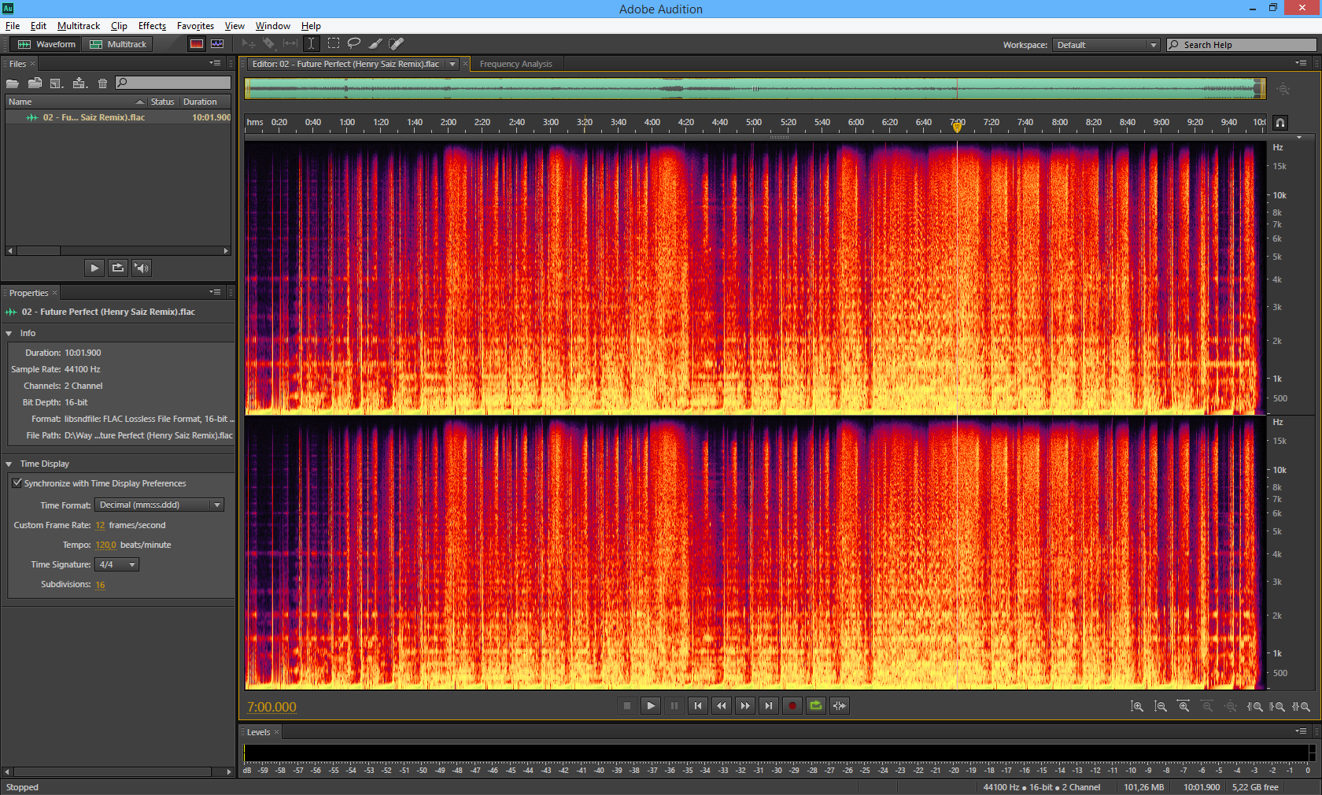
Task: Zoom In time icon
Action: (1184, 707)
